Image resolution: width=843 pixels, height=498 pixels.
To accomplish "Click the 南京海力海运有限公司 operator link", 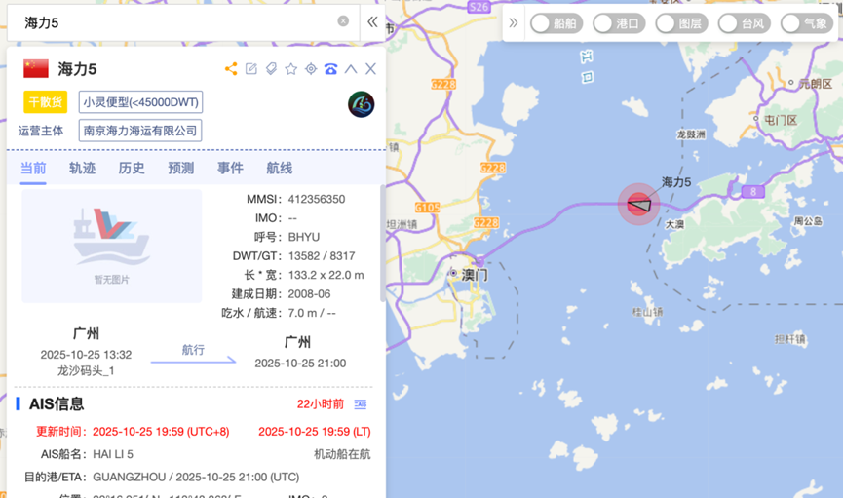I will (140, 131).
